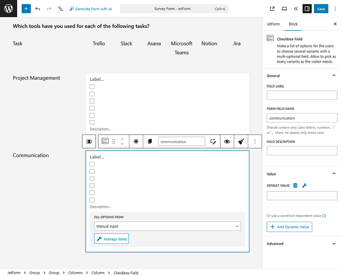Click the Microsoft Teams column heading
The width and height of the screenshot is (342, 276).
[x=181, y=48]
